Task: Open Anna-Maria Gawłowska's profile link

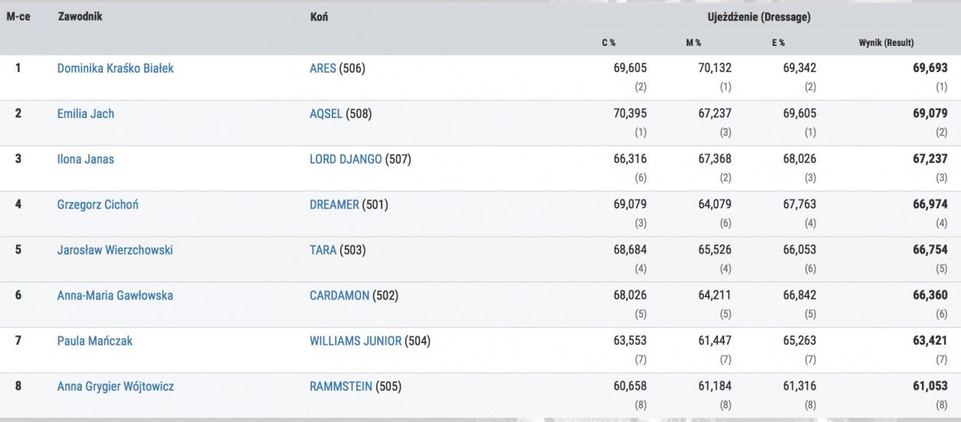Action: (115, 296)
